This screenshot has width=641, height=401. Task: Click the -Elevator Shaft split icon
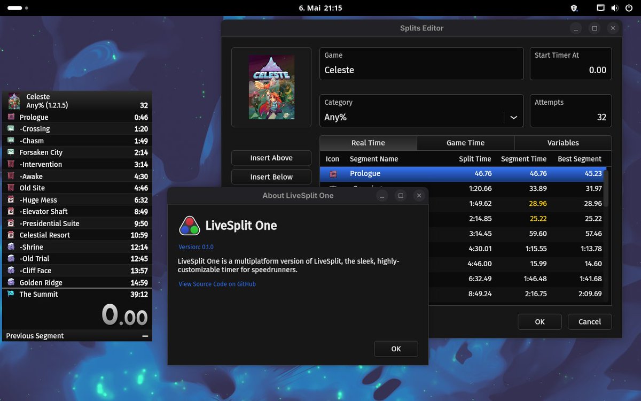tap(11, 211)
